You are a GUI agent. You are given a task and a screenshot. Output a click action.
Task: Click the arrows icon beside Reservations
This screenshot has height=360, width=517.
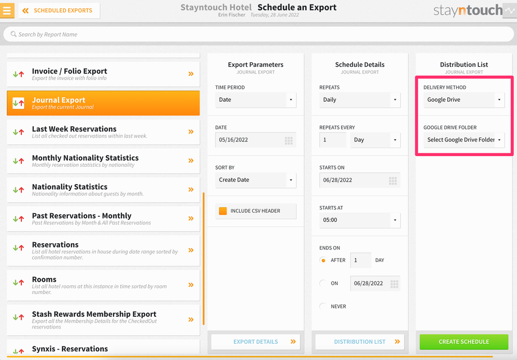click(x=19, y=248)
